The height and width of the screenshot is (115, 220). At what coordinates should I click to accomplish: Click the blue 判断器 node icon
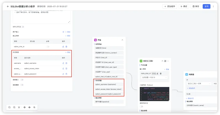click(187, 75)
